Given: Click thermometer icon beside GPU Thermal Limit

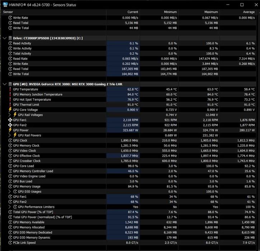Looking at the screenshot, I should [x=10, y=105].
